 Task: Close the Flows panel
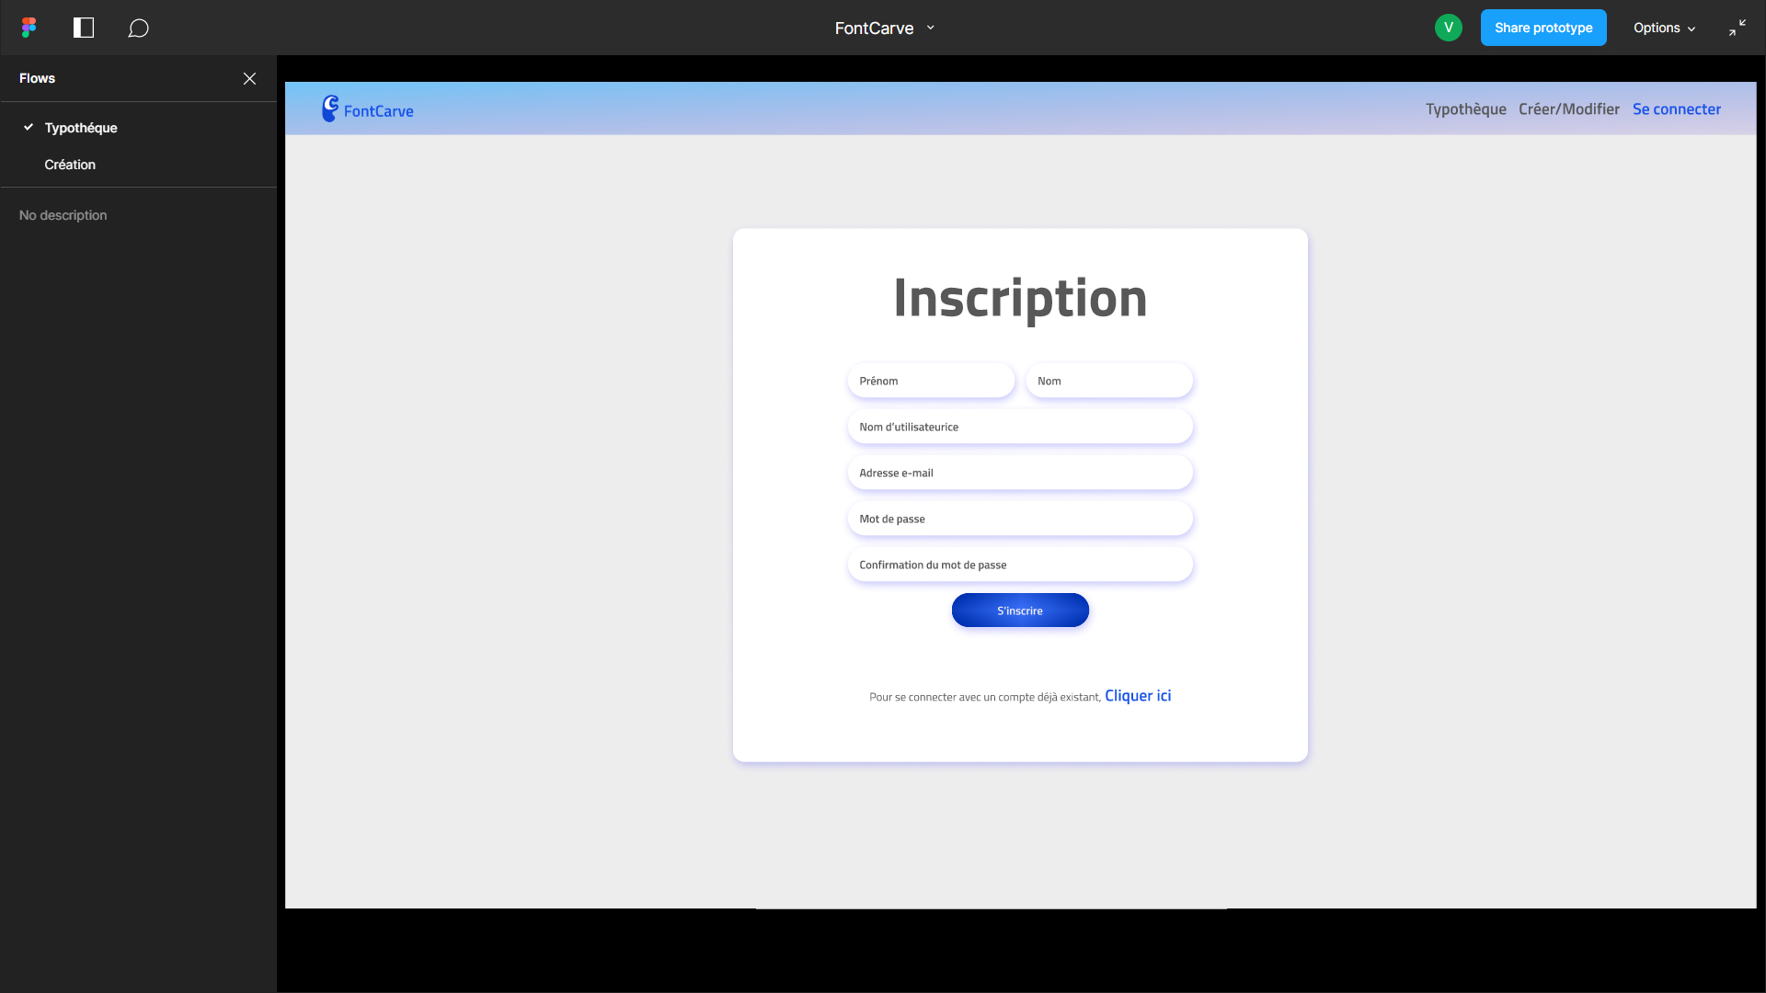pos(249,78)
